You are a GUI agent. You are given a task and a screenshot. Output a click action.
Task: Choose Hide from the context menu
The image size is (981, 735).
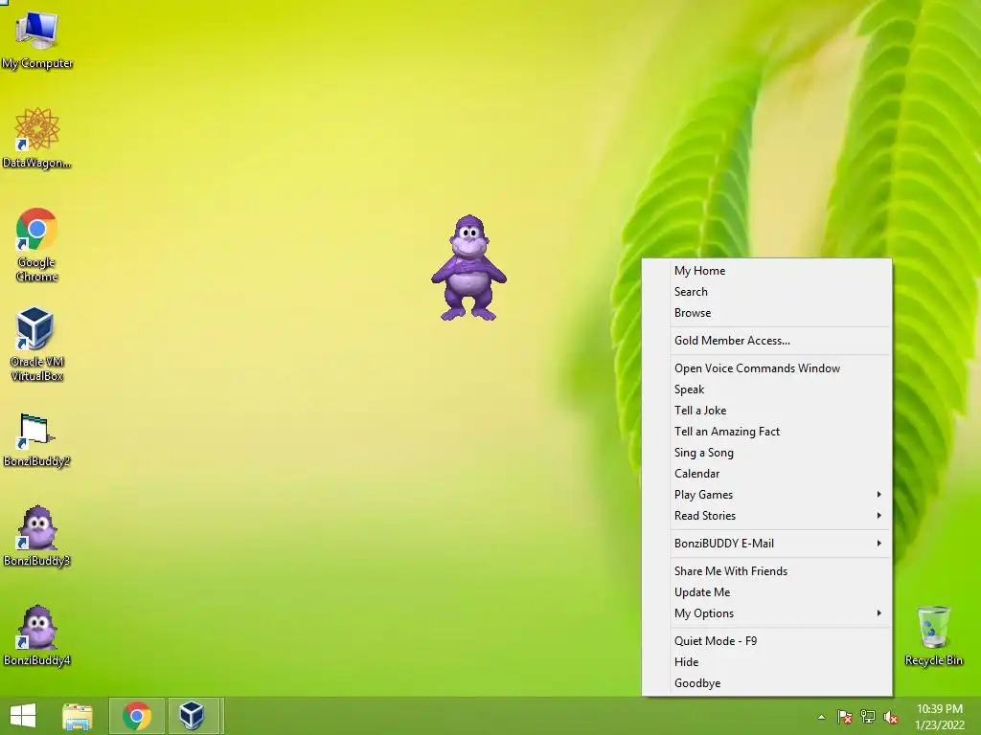pyautogui.click(x=767, y=662)
